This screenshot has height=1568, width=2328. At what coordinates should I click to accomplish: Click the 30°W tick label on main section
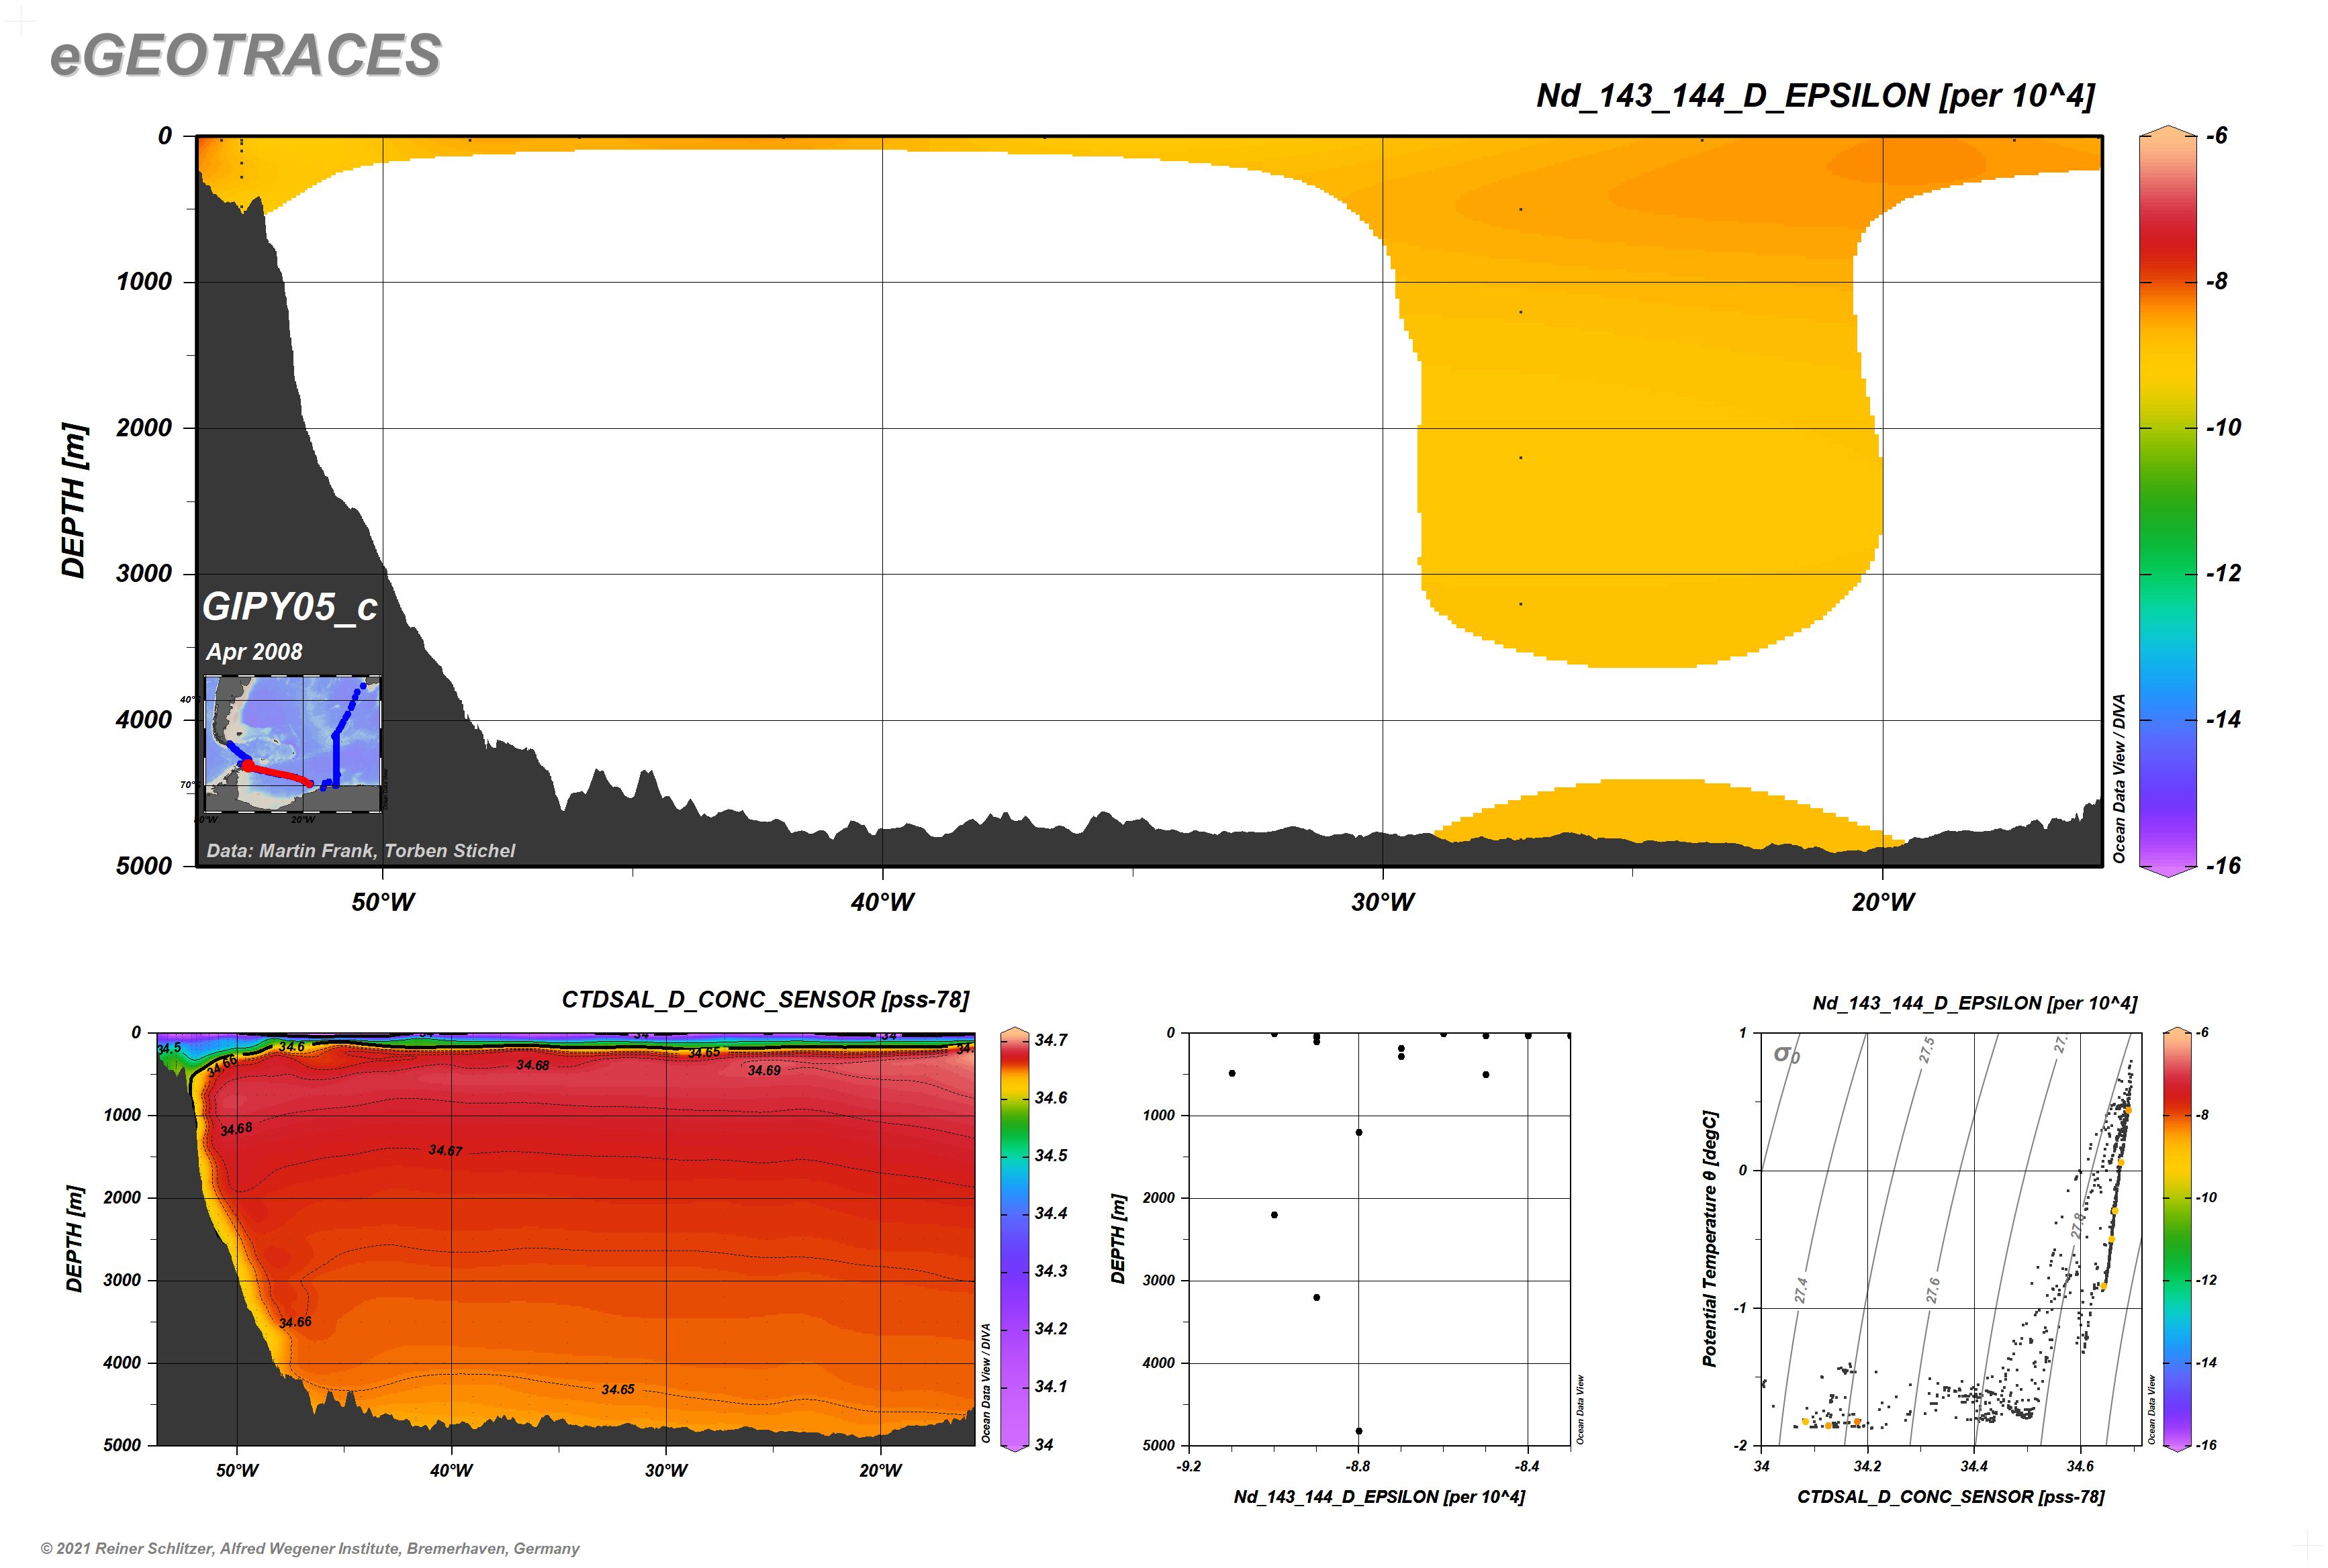1383,903
